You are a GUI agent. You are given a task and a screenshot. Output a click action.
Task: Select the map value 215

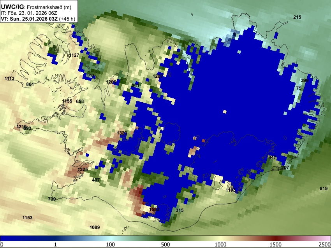coord(297,17)
